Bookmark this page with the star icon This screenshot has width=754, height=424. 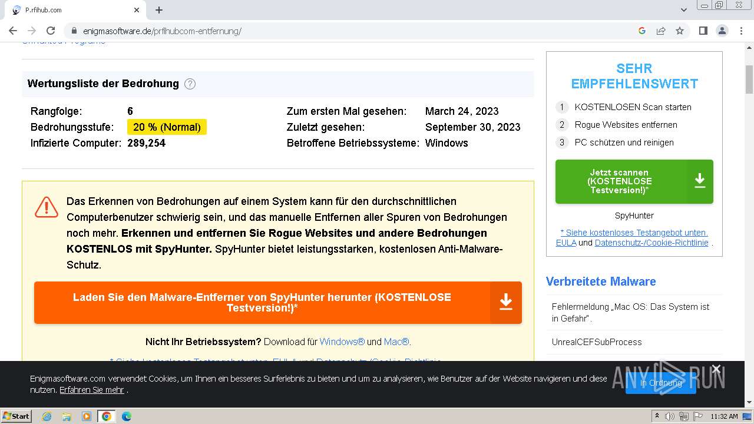pyautogui.click(x=680, y=31)
